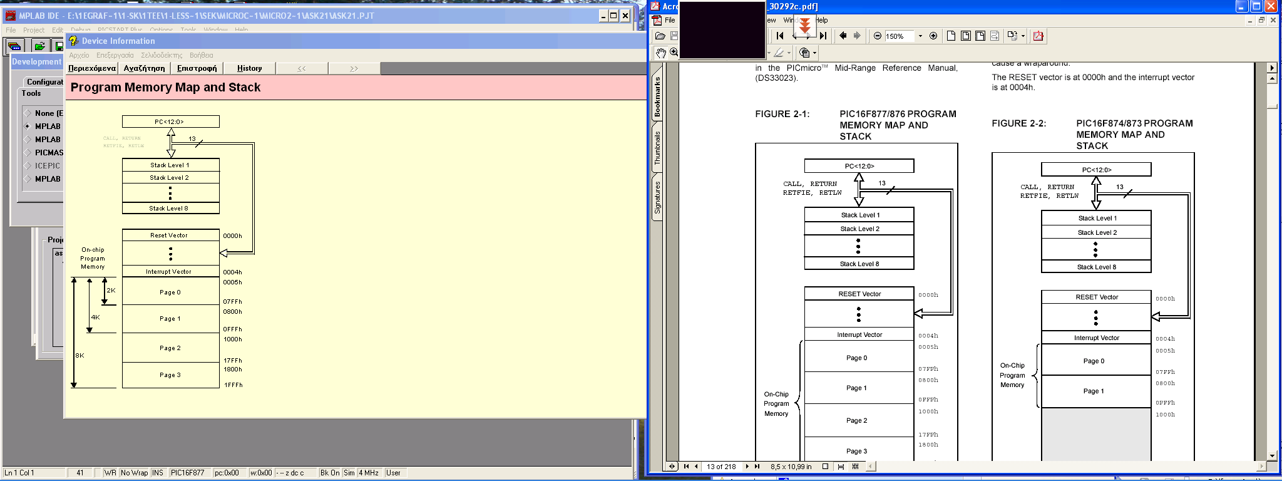Go to last page in Acrobat toolbar
The width and height of the screenshot is (1282, 481).
823,36
